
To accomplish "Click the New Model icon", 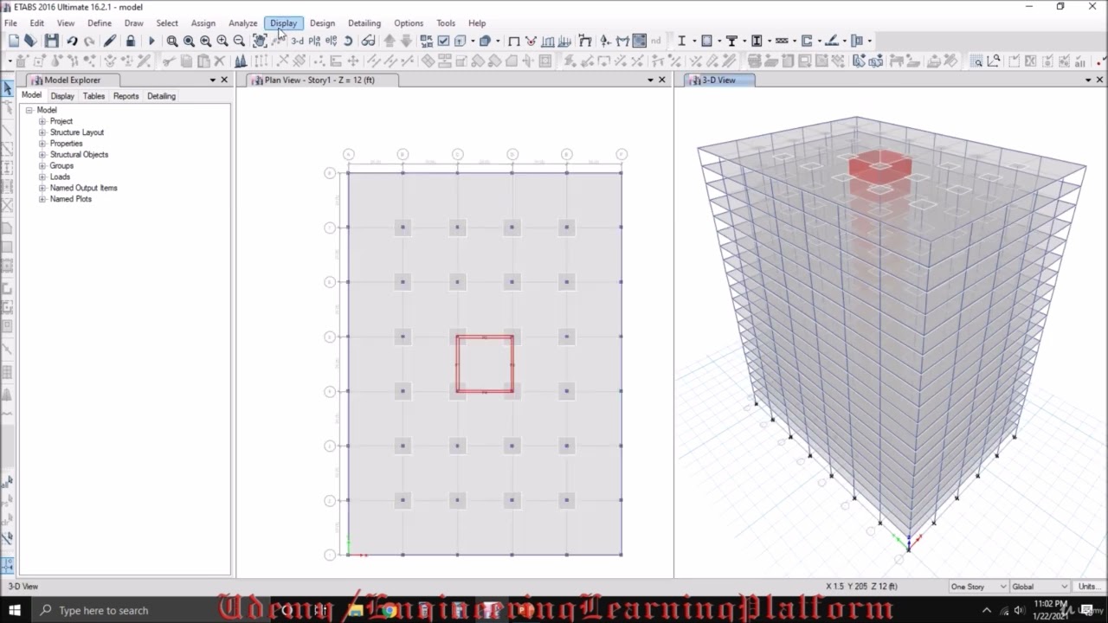I will 14,41.
